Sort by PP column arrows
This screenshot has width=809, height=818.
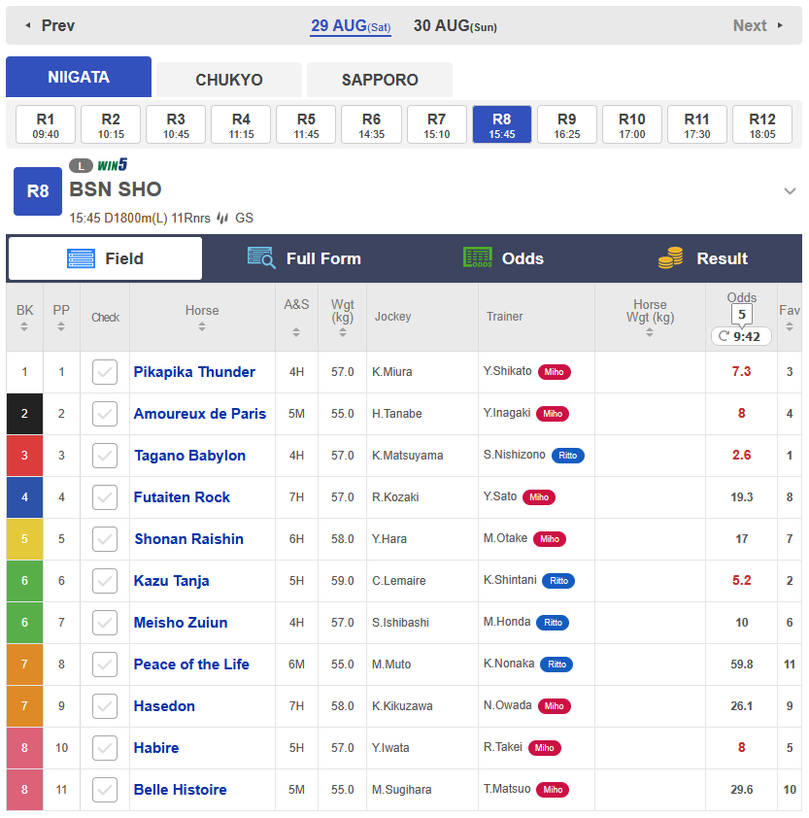tap(61, 326)
